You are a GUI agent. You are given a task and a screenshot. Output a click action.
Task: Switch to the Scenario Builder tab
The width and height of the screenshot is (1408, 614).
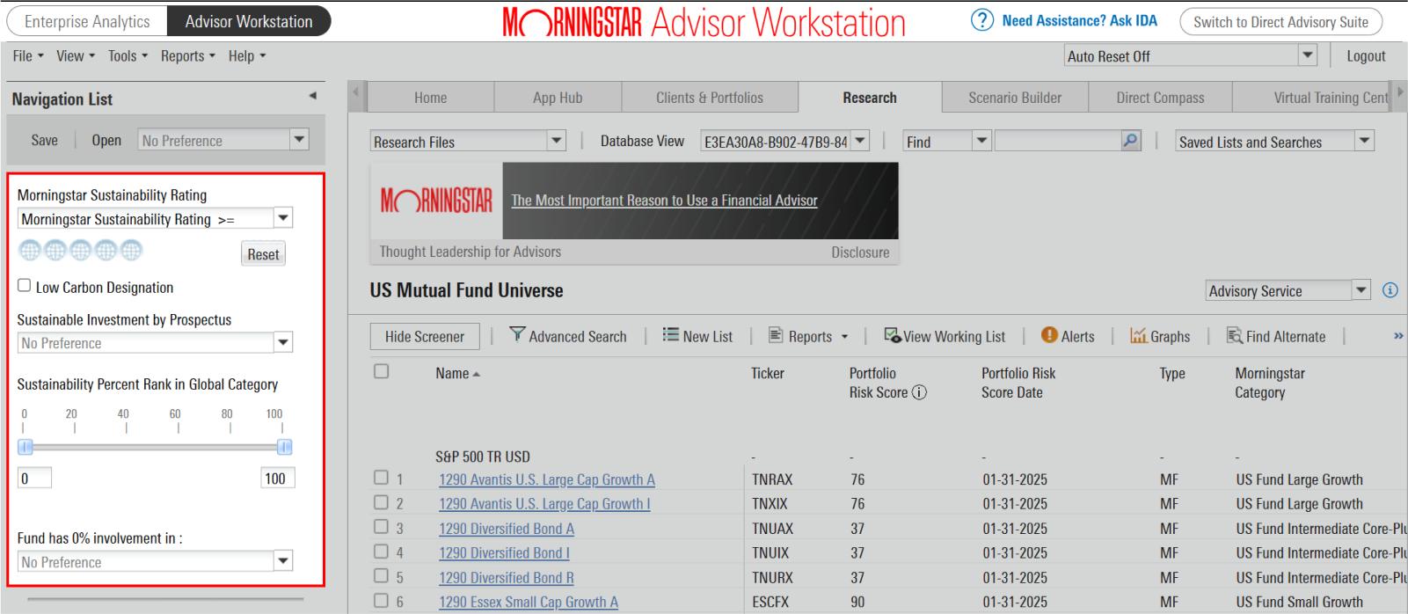coord(1014,98)
